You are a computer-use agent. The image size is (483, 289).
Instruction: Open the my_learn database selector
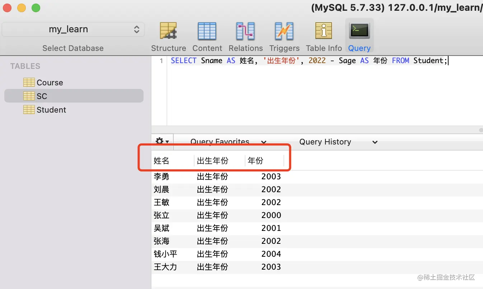tap(73, 29)
